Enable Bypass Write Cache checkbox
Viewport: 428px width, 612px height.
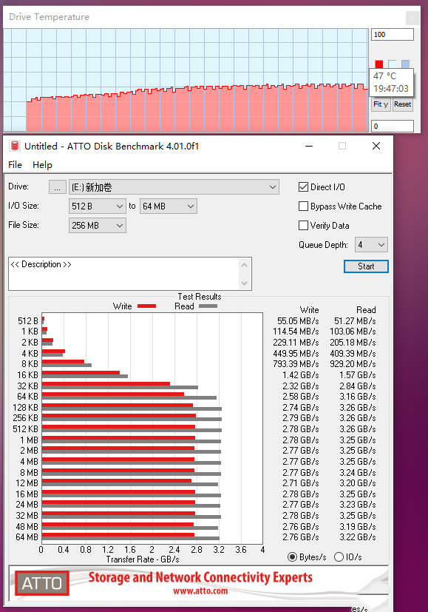tap(303, 206)
